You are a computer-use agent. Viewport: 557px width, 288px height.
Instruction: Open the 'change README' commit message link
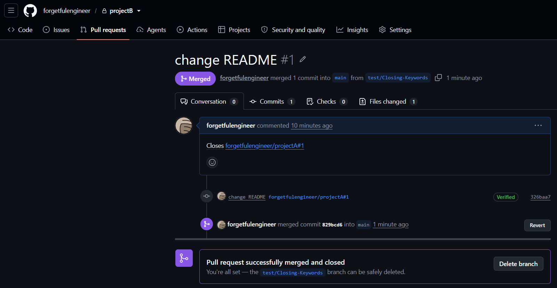coord(247,197)
